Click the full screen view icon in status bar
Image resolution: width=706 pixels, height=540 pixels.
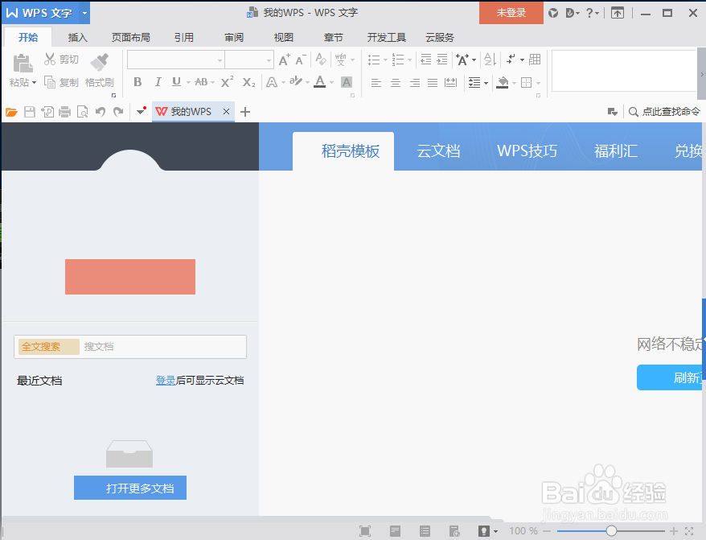(365, 531)
